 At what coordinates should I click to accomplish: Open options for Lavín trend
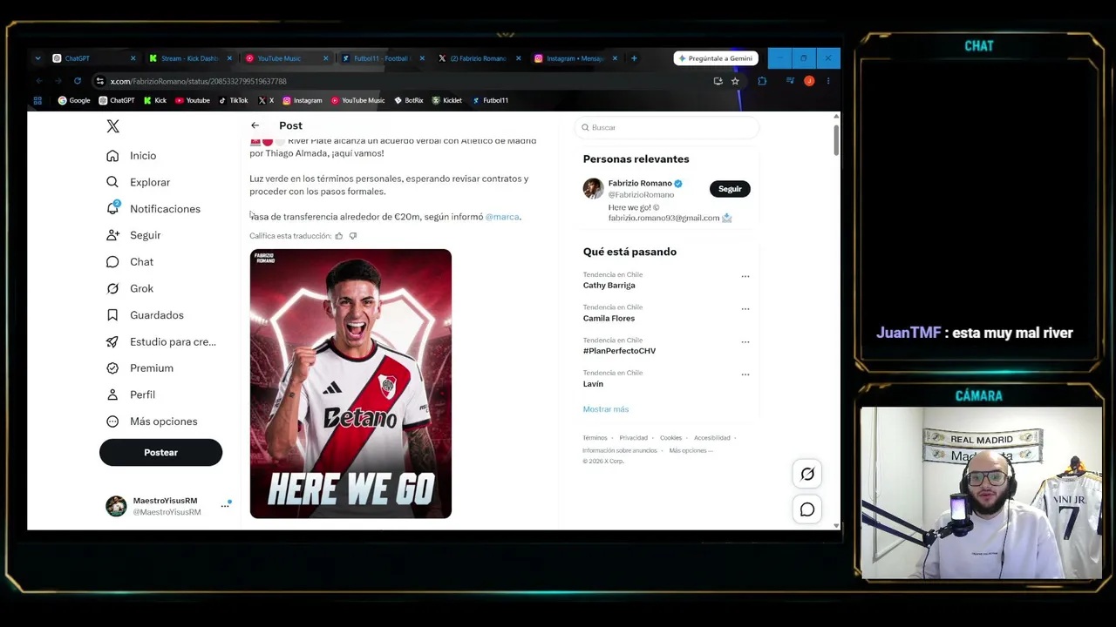pos(745,374)
